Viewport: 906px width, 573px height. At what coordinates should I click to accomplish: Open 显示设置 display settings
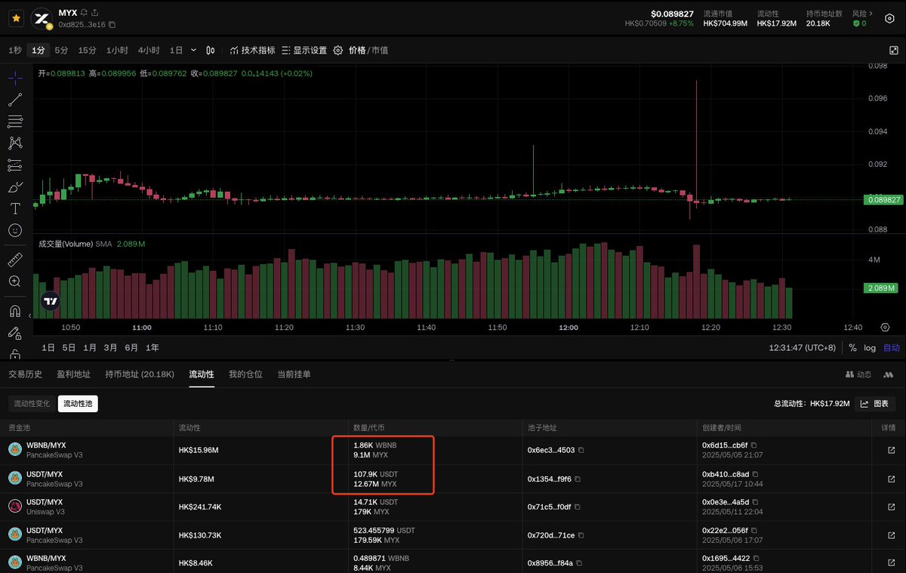click(x=304, y=51)
